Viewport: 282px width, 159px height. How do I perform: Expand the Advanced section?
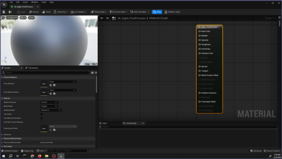(x=2, y=134)
